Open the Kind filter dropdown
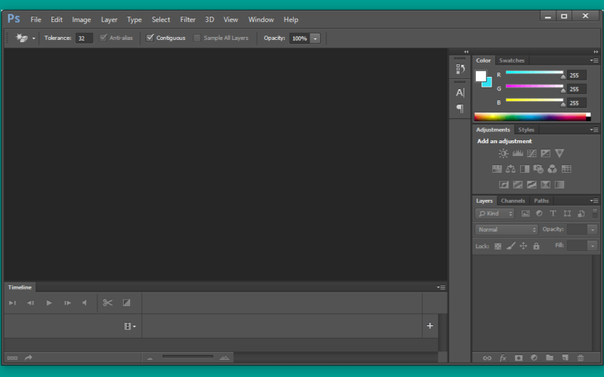The image size is (604, 377). pos(495,213)
